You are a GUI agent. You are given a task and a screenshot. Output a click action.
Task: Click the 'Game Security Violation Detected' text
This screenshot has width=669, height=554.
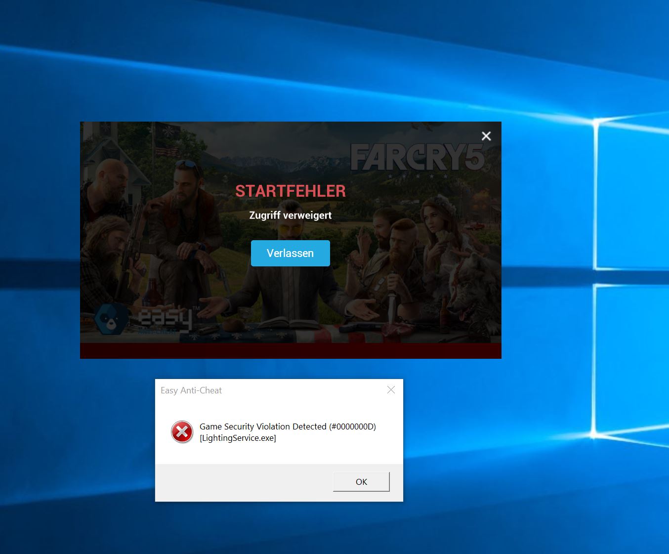pos(288,426)
